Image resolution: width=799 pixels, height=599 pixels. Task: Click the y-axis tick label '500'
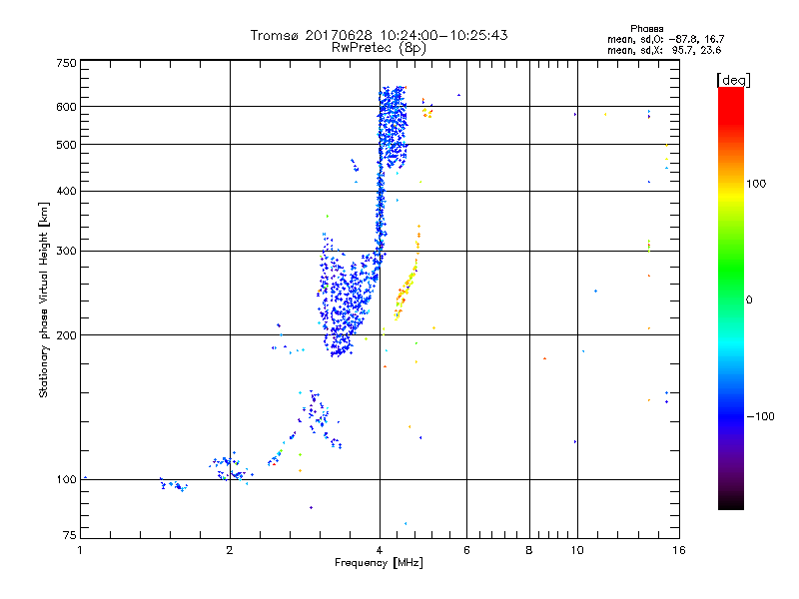(66, 145)
